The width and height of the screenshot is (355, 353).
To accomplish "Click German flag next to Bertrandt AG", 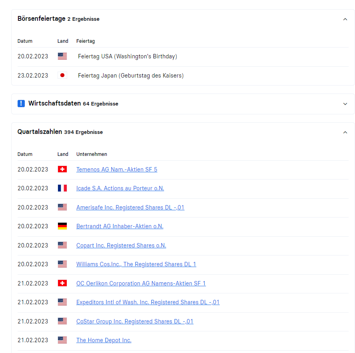I will pyautogui.click(x=62, y=226).
